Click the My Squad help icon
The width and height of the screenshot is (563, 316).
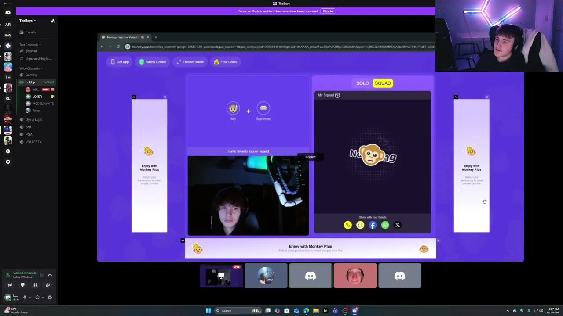click(x=337, y=95)
